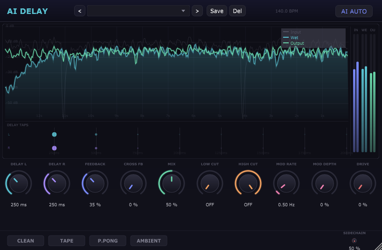Activate the AMBIENT delay mode
The image size is (382, 250).
click(149, 241)
